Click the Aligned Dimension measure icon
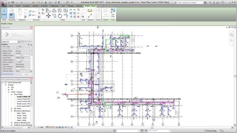 [x=90, y=11]
